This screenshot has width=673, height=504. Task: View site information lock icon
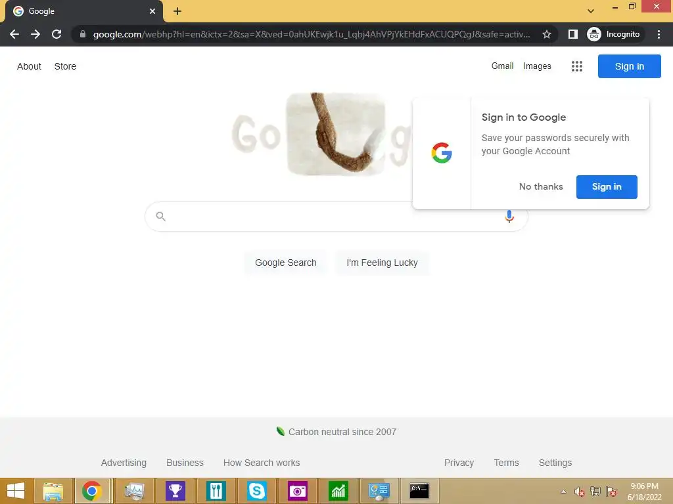click(x=82, y=34)
